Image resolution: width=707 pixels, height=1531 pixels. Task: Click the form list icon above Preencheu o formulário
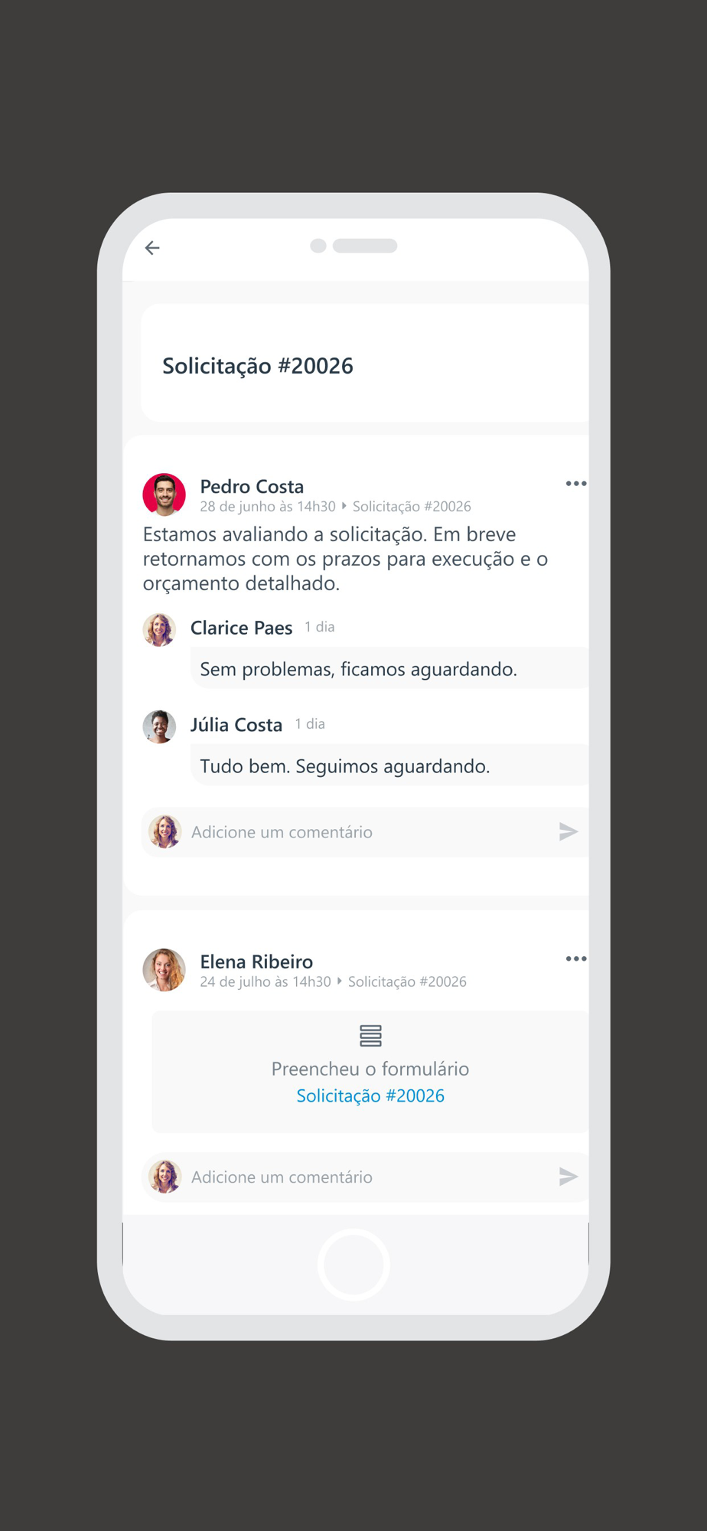coord(370,1036)
